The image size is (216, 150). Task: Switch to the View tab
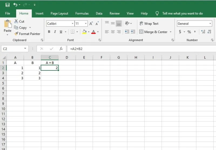pos(130,13)
